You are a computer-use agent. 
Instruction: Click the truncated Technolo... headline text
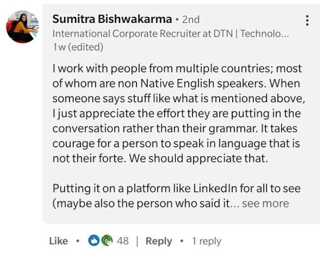point(264,33)
